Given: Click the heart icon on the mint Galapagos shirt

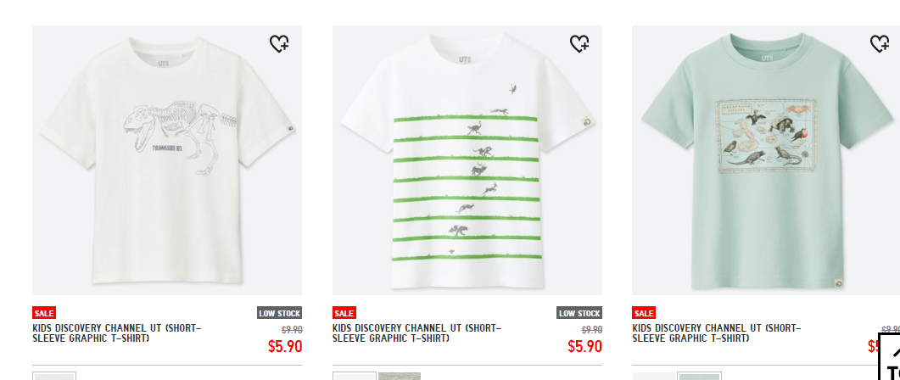Looking at the screenshot, I should [880, 43].
